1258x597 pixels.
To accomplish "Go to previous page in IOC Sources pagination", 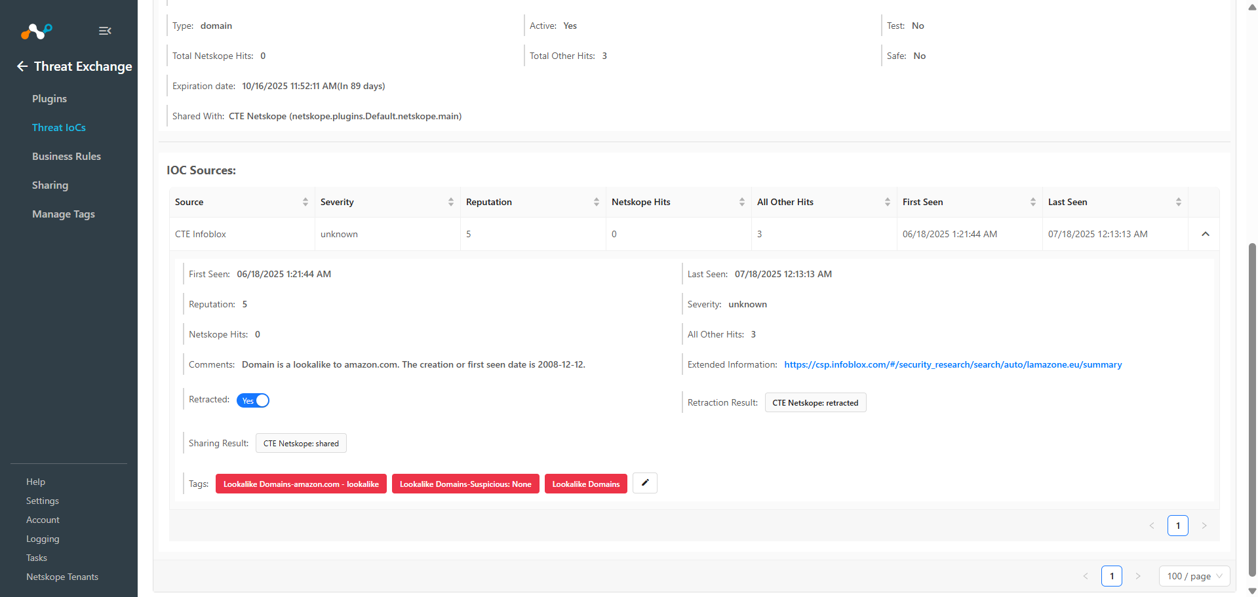I will coord(1152,525).
